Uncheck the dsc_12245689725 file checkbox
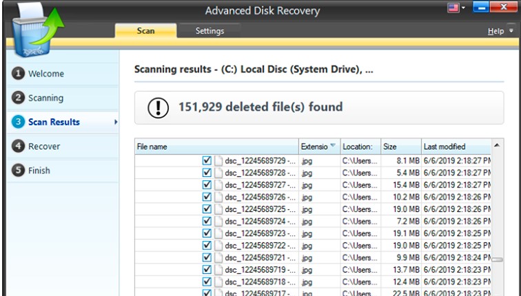This screenshot has width=521, height=296. (x=207, y=209)
